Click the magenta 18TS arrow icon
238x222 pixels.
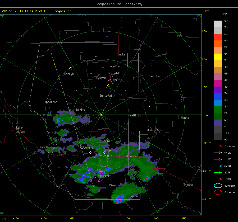click(x=218, y=179)
